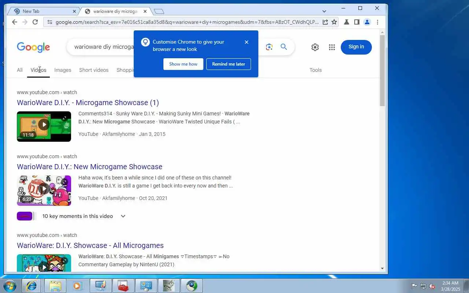Screen dimensions: 469x293
Task: Click the All Microgames video thumbnail
Action: click(x=44, y=263)
